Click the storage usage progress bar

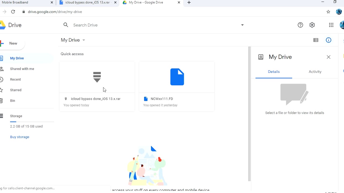click(x=32, y=122)
